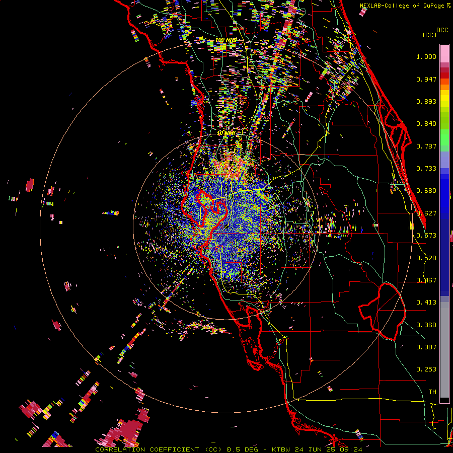Select the 0.520 scale label

[x=426, y=258]
